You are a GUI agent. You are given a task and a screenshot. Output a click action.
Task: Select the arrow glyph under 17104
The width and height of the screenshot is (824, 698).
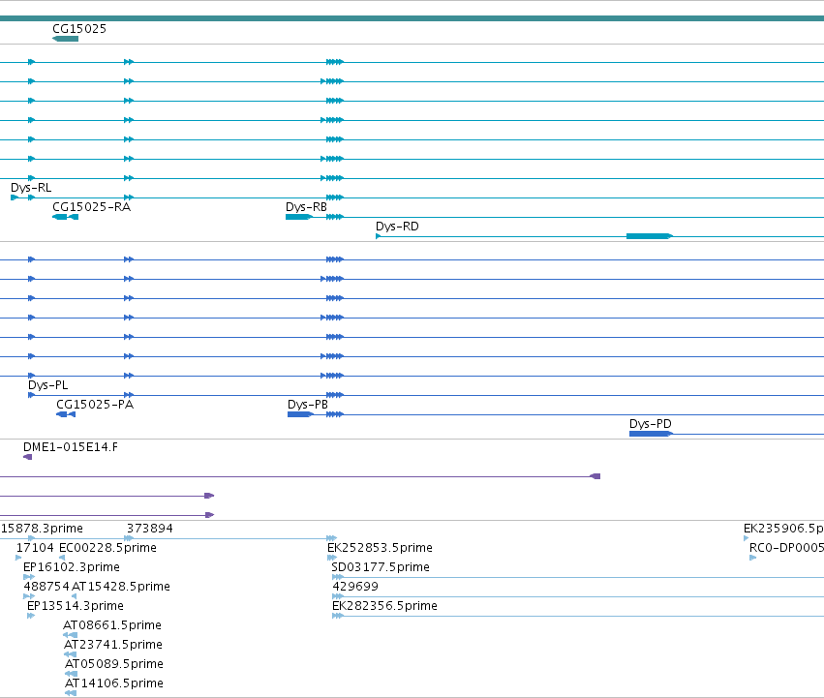(19, 558)
